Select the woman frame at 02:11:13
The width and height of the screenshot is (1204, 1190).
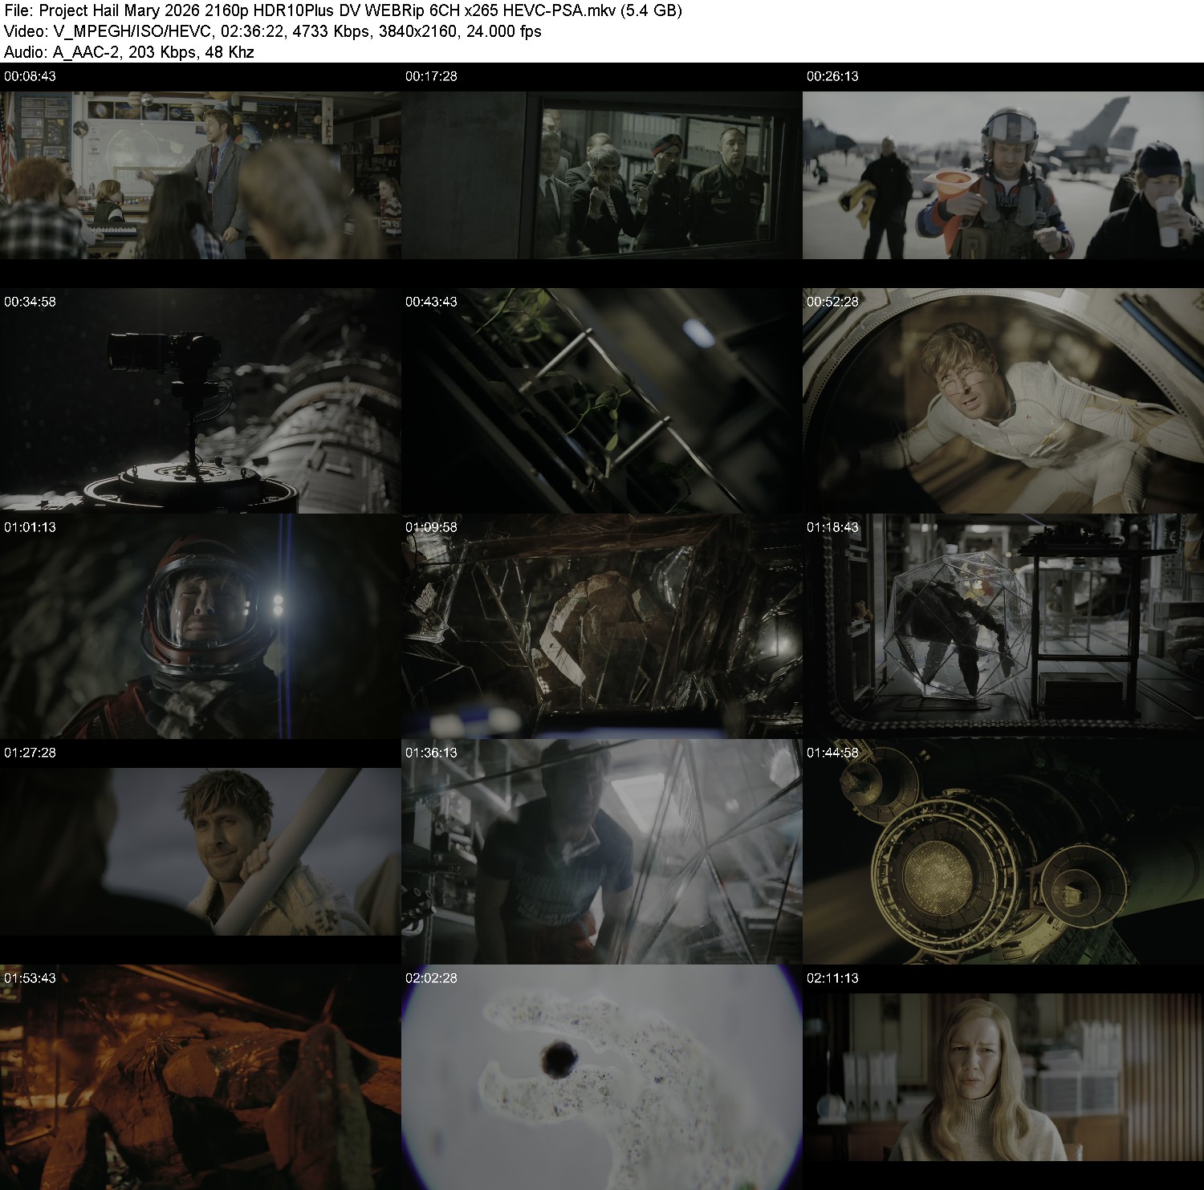pyautogui.click(x=1003, y=1078)
